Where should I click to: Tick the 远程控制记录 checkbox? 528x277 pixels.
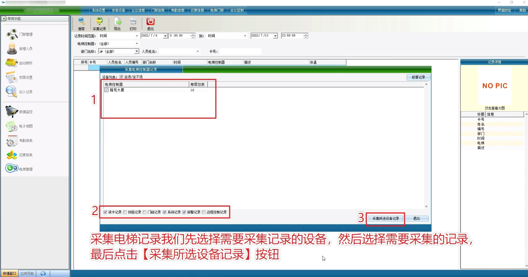pos(204,212)
